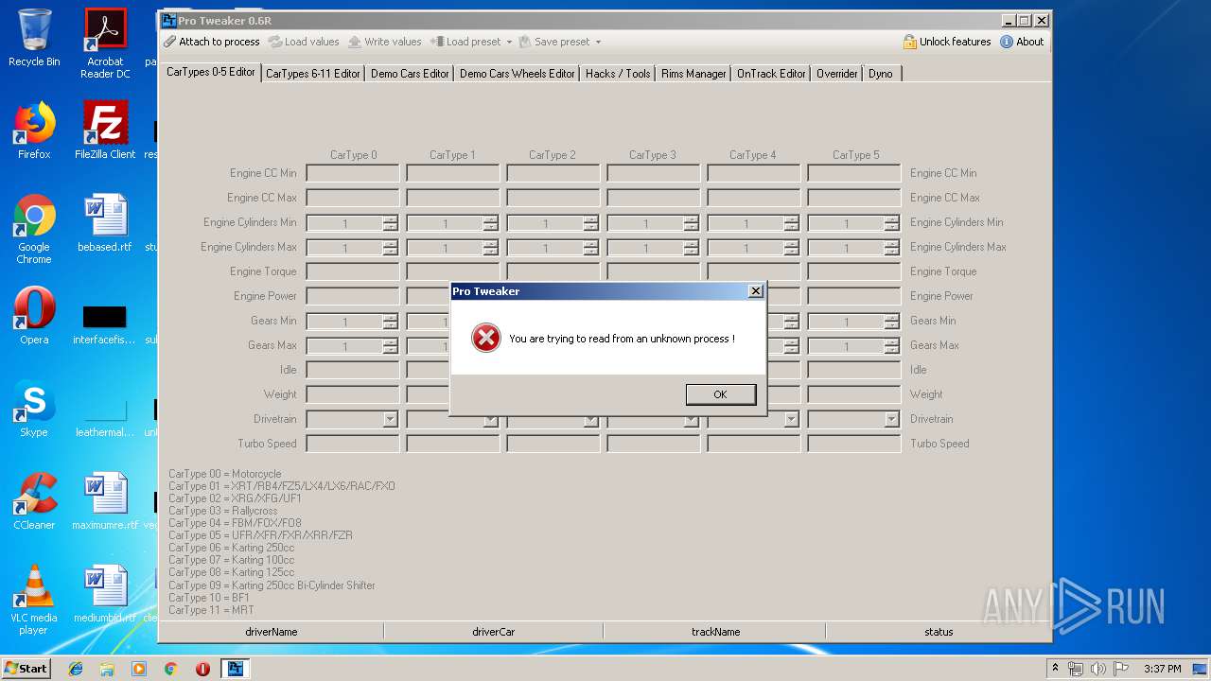This screenshot has height=681, width=1211.
Task: Click the status column header
Action: pyautogui.click(x=939, y=632)
